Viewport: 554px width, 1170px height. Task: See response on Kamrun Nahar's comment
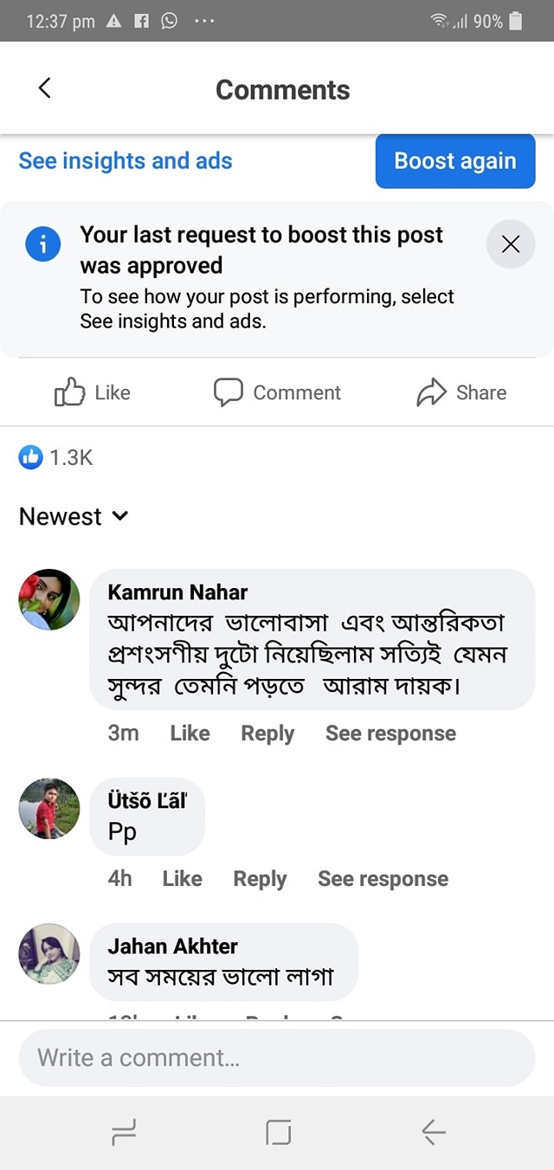click(x=390, y=734)
